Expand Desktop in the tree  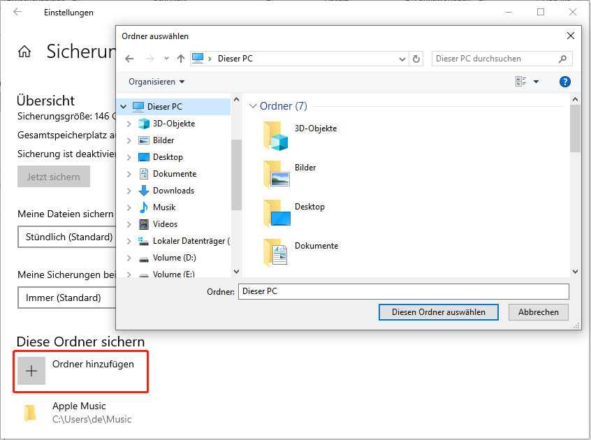point(129,157)
